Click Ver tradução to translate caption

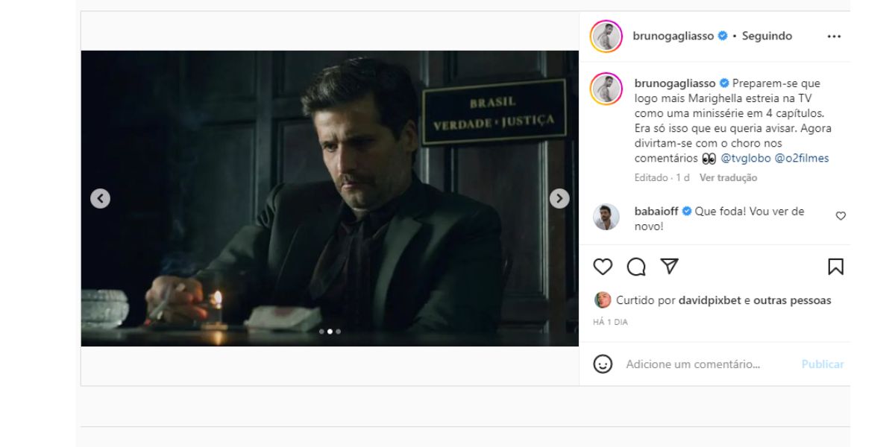click(x=728, y=178)
